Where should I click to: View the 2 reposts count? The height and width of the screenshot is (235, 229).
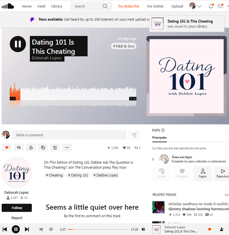[x=137, y=148]
